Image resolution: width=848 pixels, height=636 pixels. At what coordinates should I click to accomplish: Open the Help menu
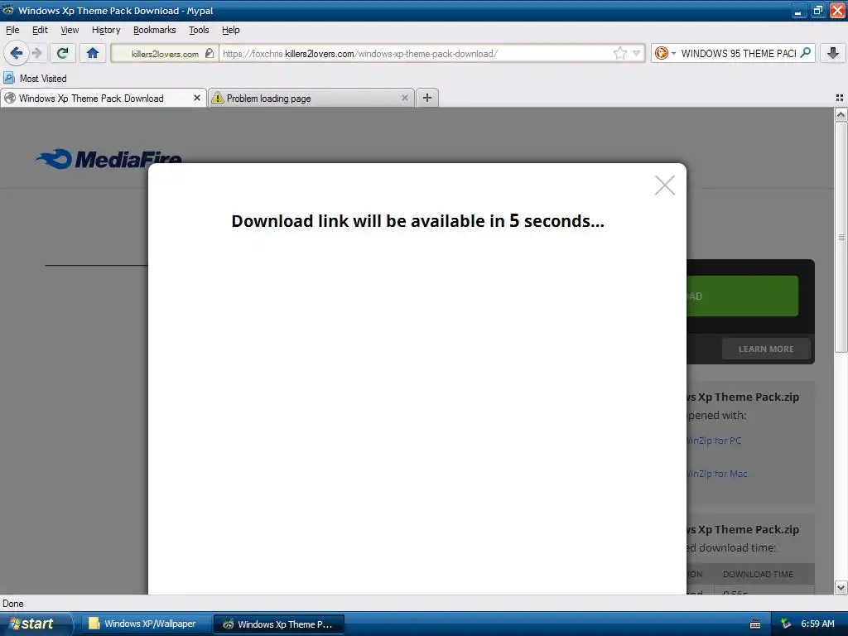tap(231, 30)
